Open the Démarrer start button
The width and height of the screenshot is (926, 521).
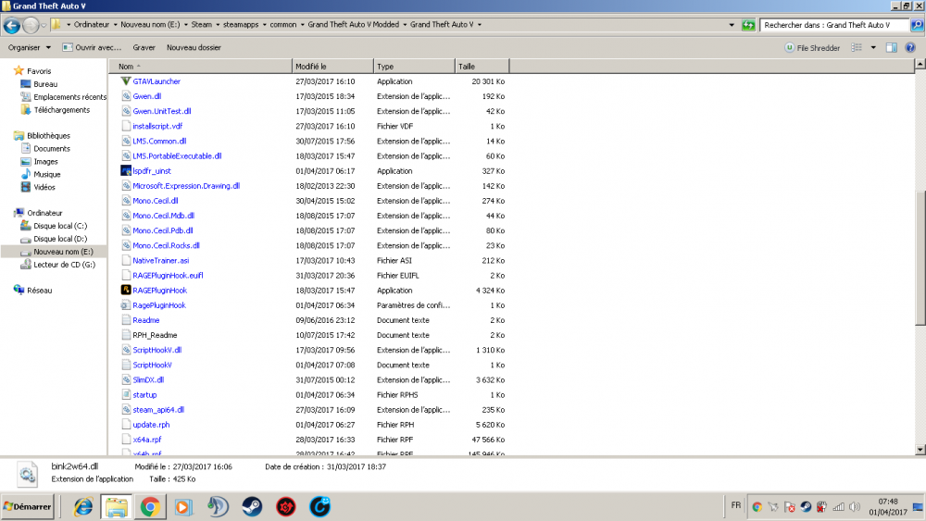[x=27, y=507]
